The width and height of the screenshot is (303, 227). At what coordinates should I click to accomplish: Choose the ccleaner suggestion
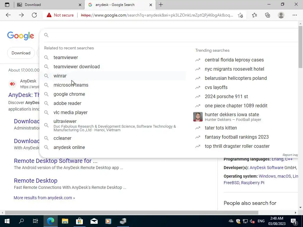click(113, 138)
